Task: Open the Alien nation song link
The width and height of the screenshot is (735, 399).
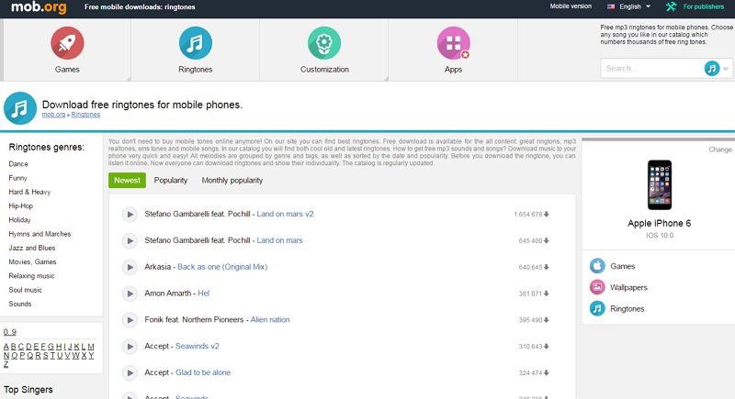Action: point(270,319)
